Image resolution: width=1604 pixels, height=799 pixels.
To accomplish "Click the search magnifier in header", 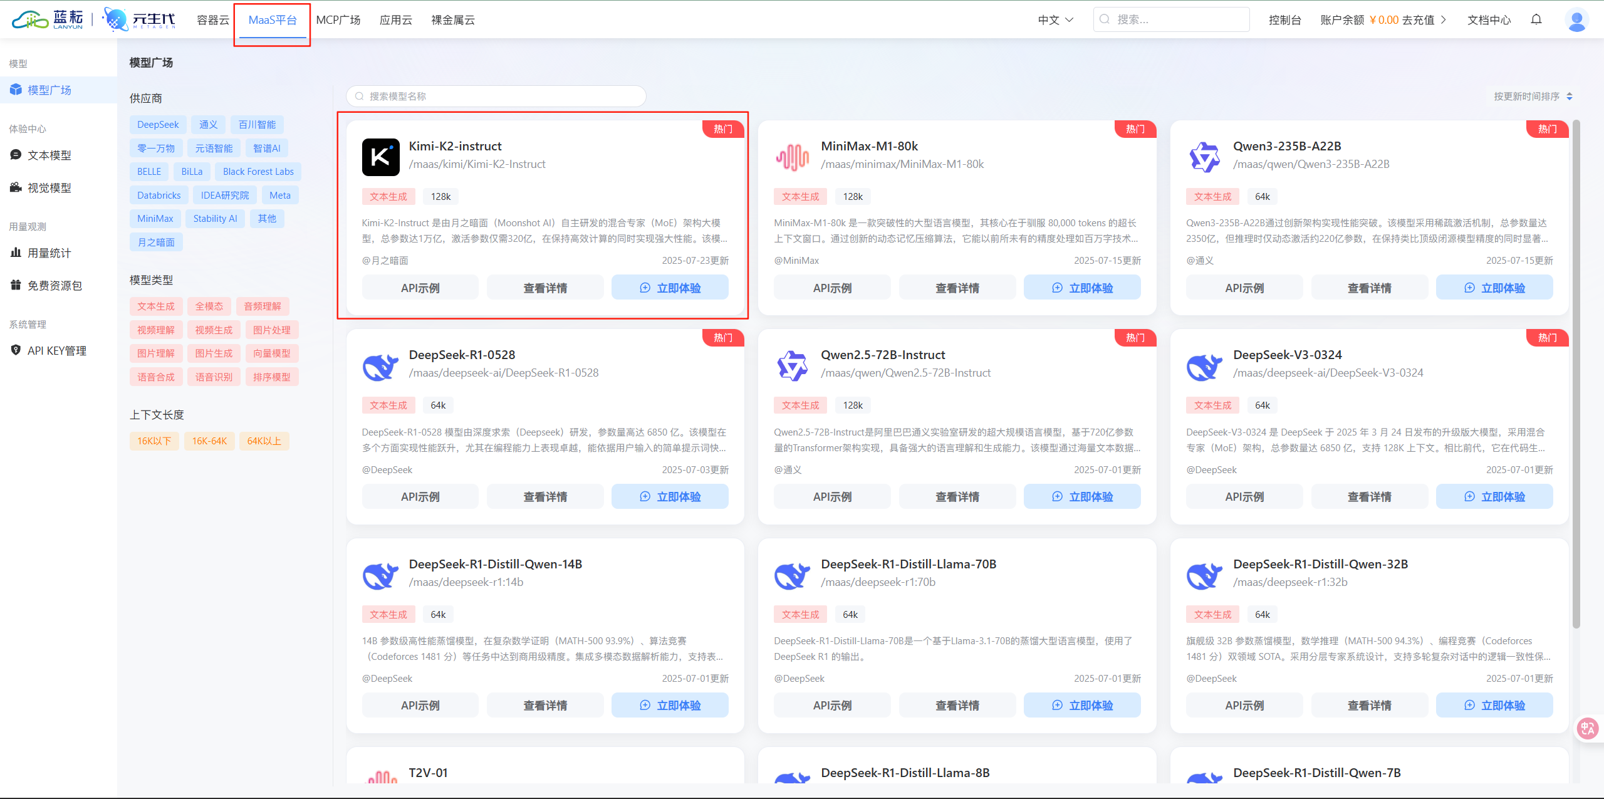I will click(x=1105, y=19).
